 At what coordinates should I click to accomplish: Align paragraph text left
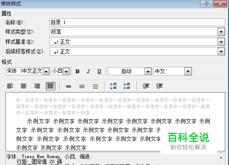(x=10, y=86)
